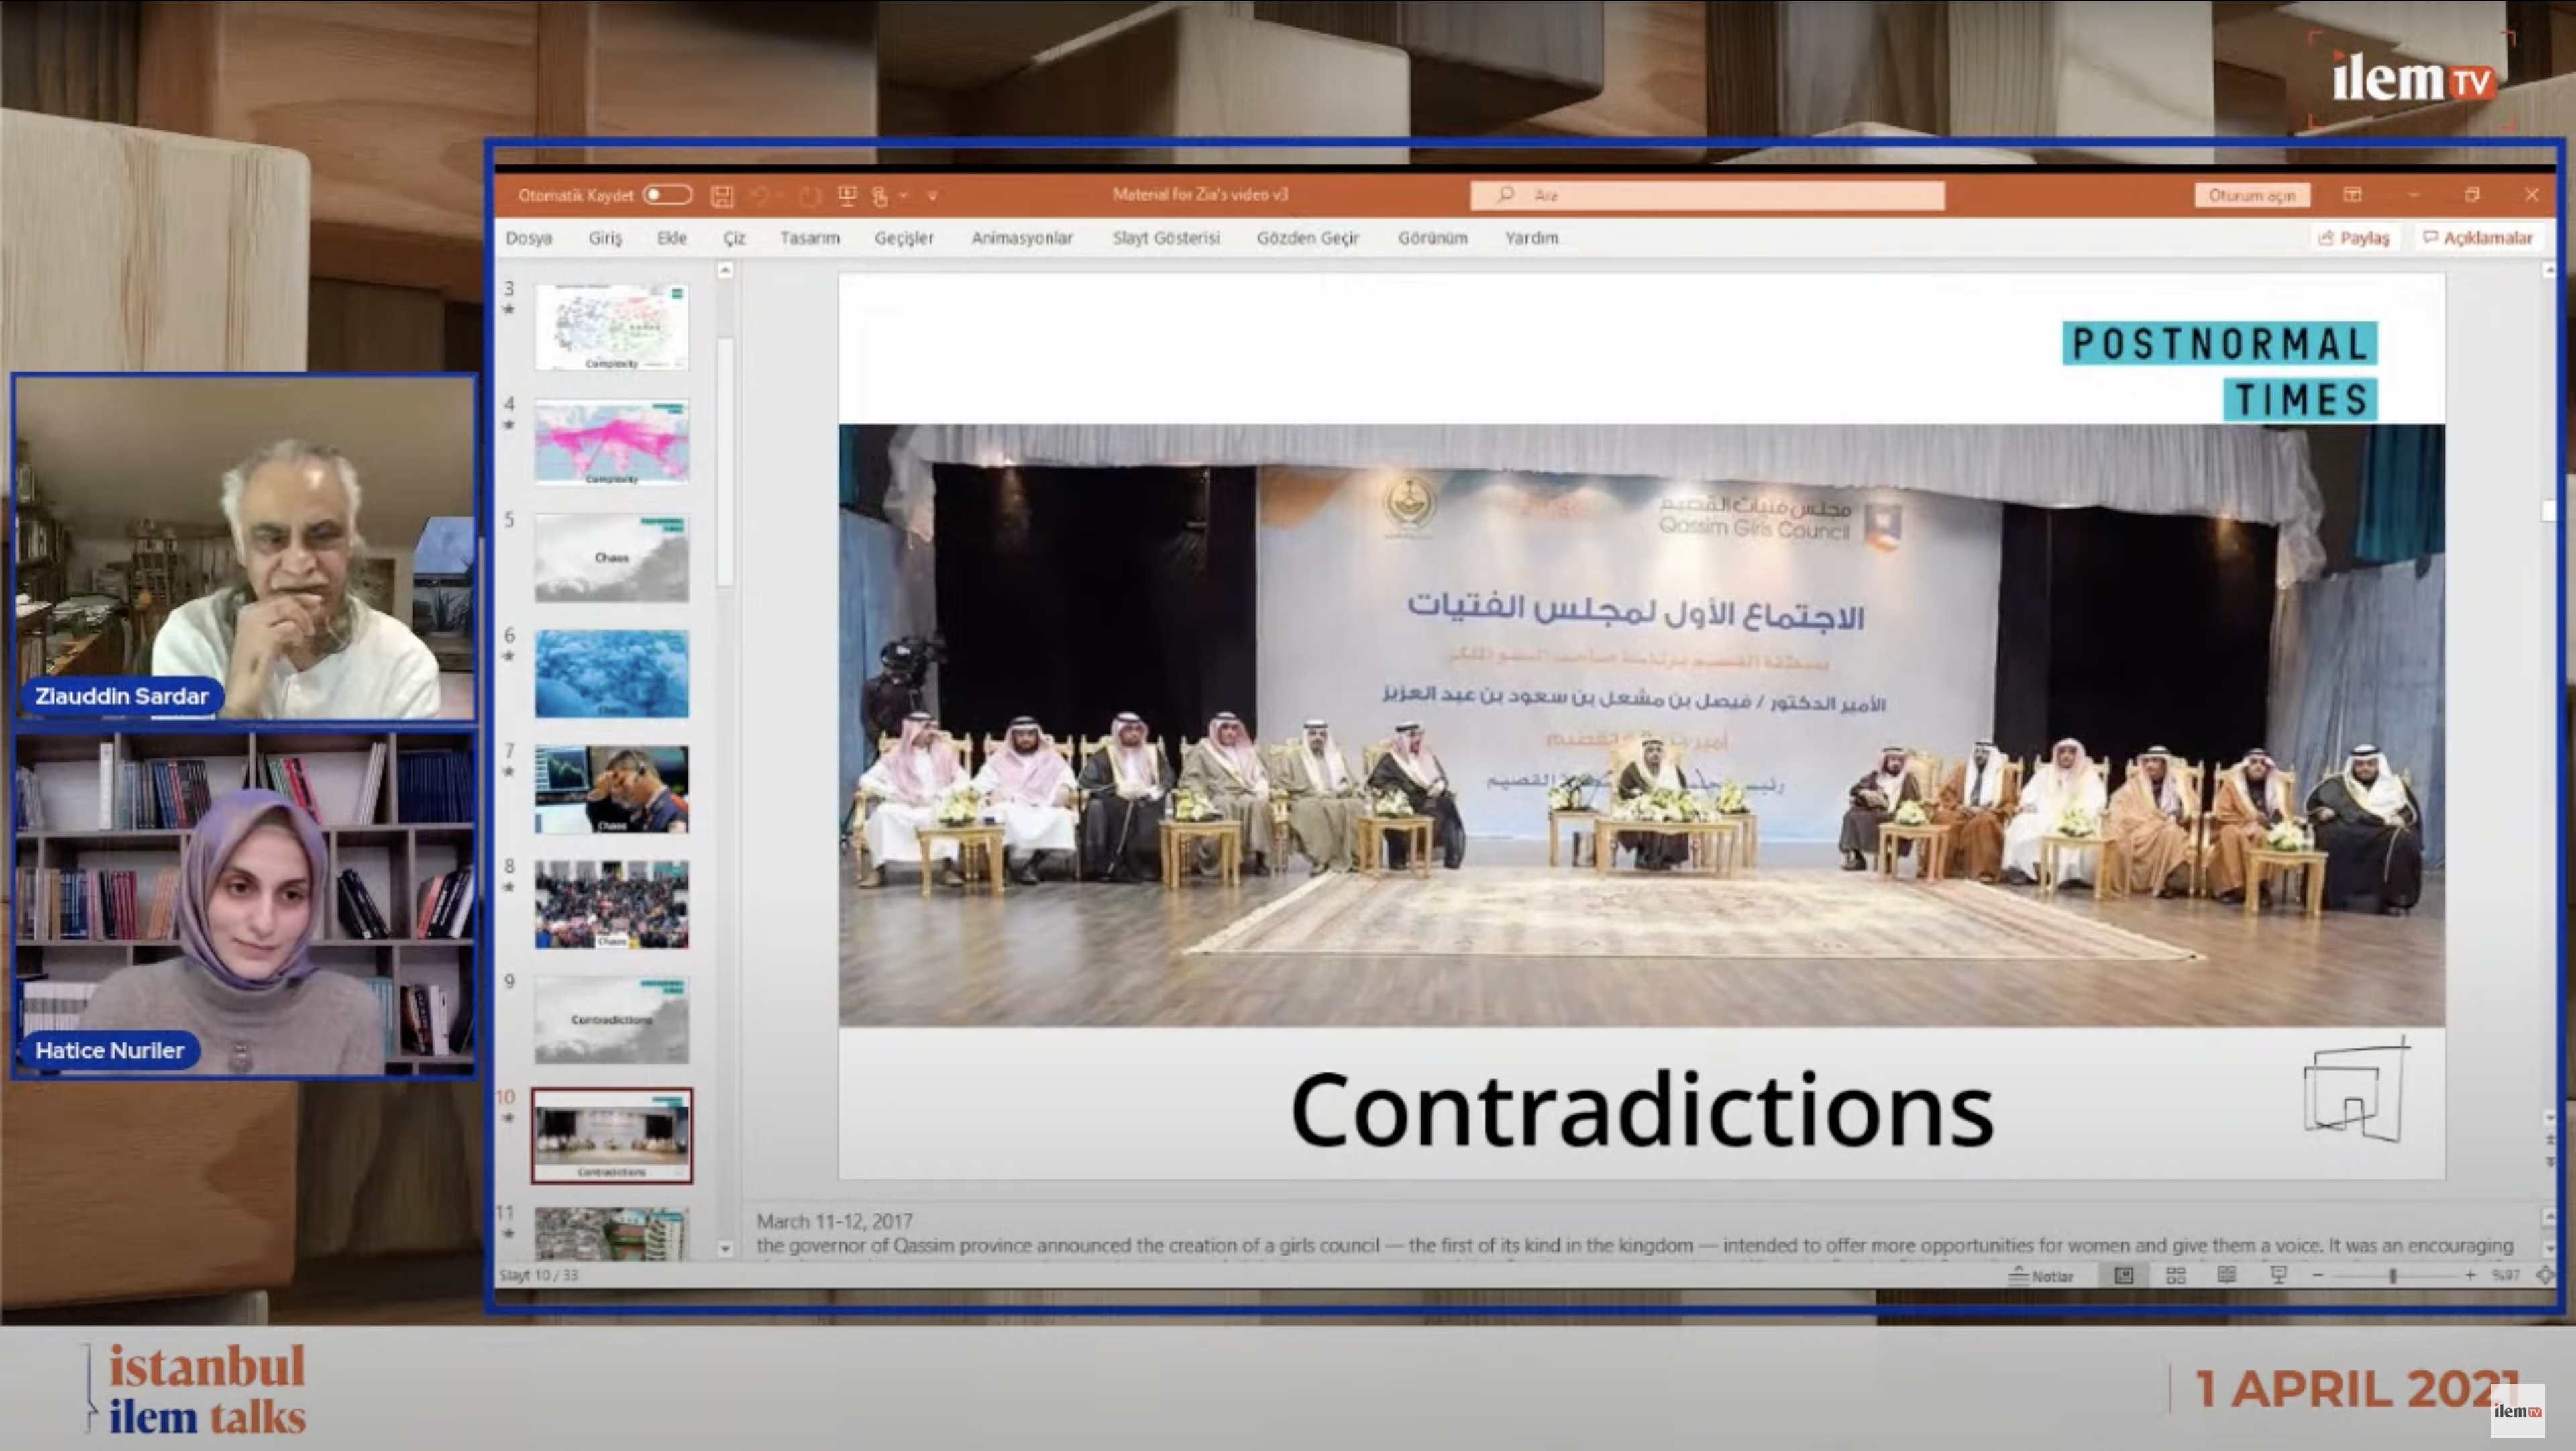2576x1451 pixels.
Task: Open the Çiz ribbon tab
Action: (735, 238)
